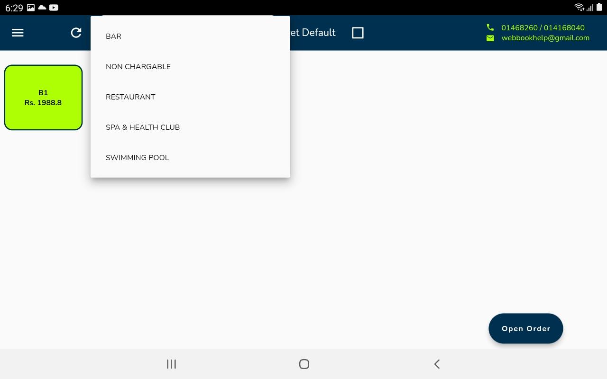The width and height of the screenshot is (607, 379).
Task: Tap the phone icon in header
Action: (x=490, y=27)
